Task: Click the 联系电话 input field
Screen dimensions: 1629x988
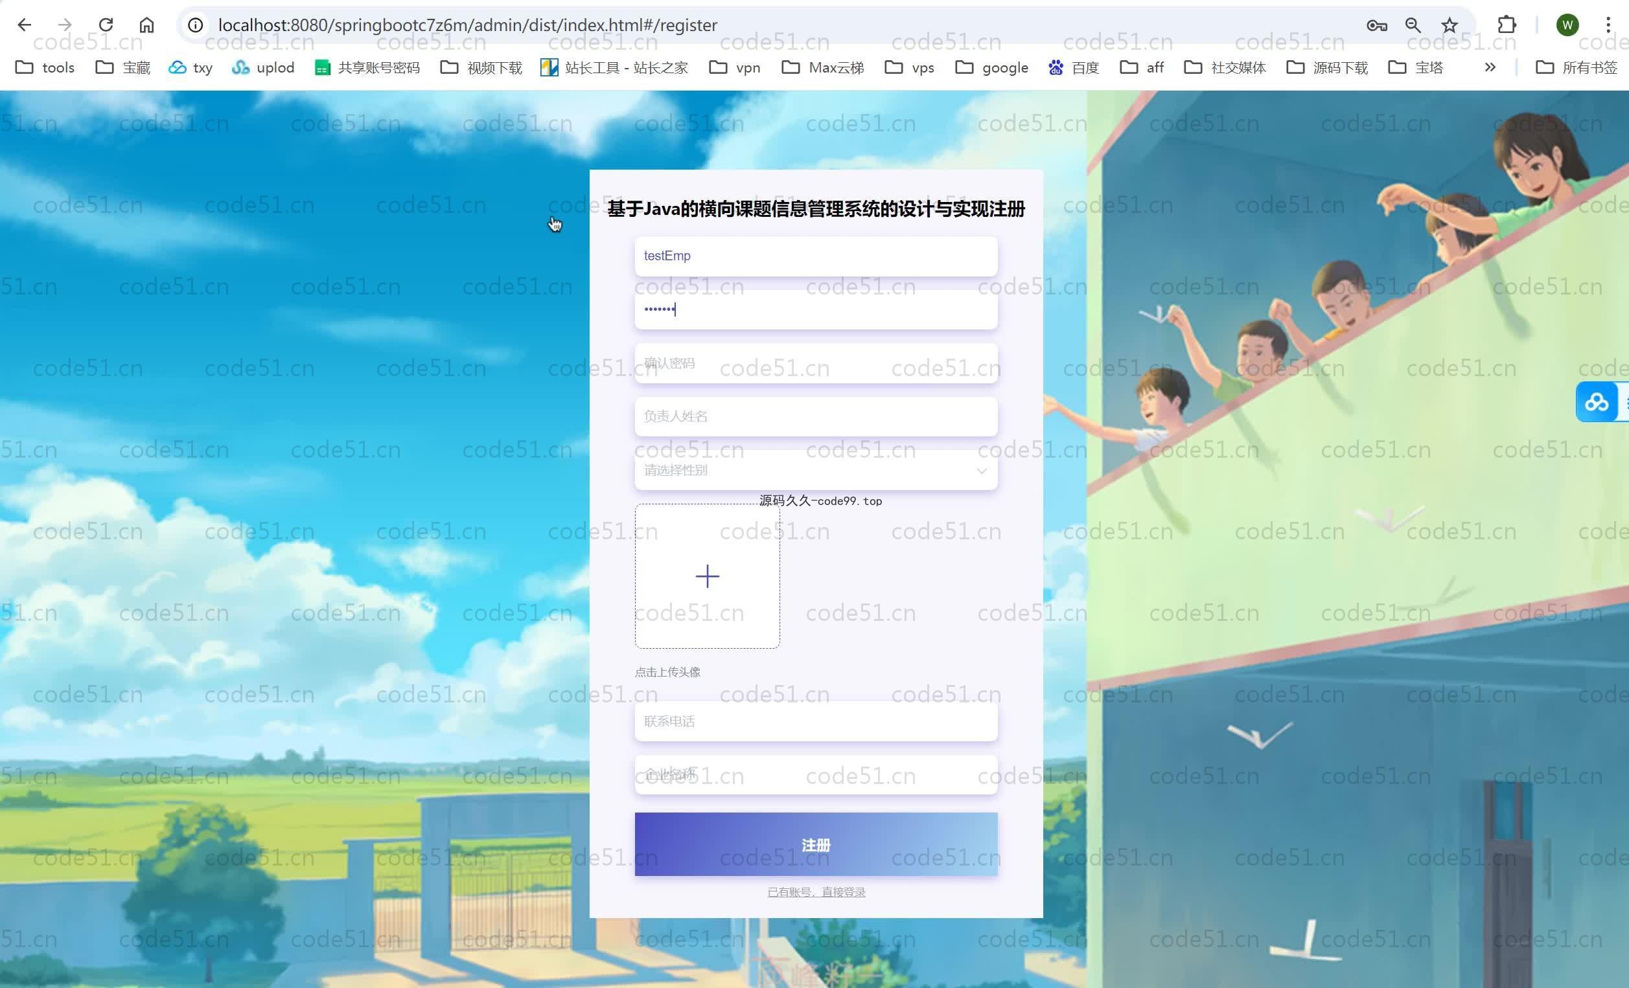Action: (x=816, y=721)
